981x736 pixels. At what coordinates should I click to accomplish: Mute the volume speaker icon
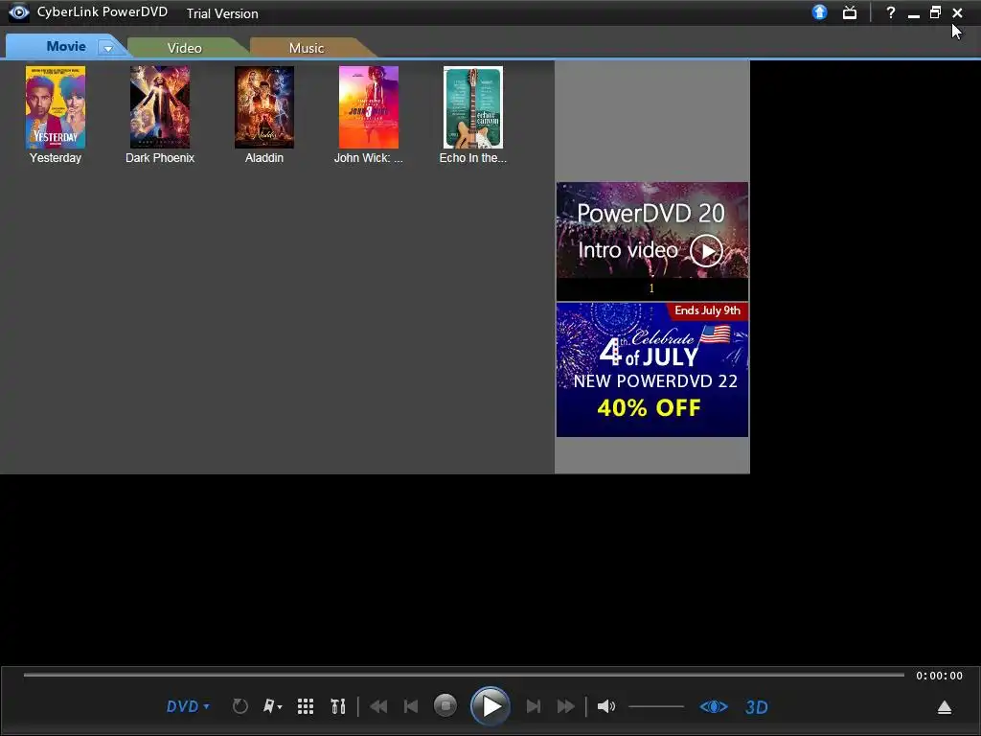coord(605,706)
